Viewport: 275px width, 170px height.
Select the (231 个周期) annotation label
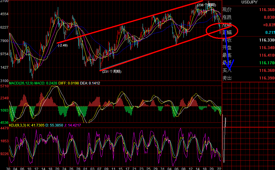pos(112,72)
